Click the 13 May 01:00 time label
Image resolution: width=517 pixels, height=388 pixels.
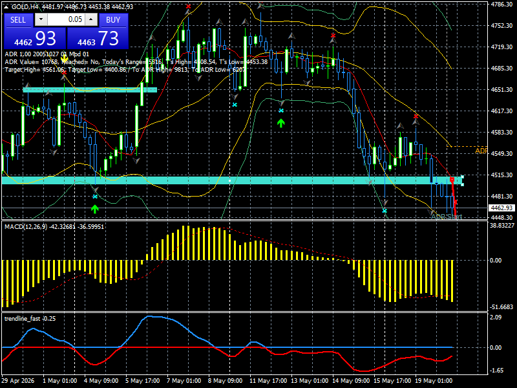(310, 380)
